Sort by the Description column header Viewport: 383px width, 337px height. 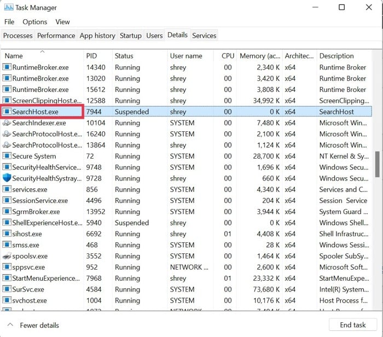coord(344,56)
